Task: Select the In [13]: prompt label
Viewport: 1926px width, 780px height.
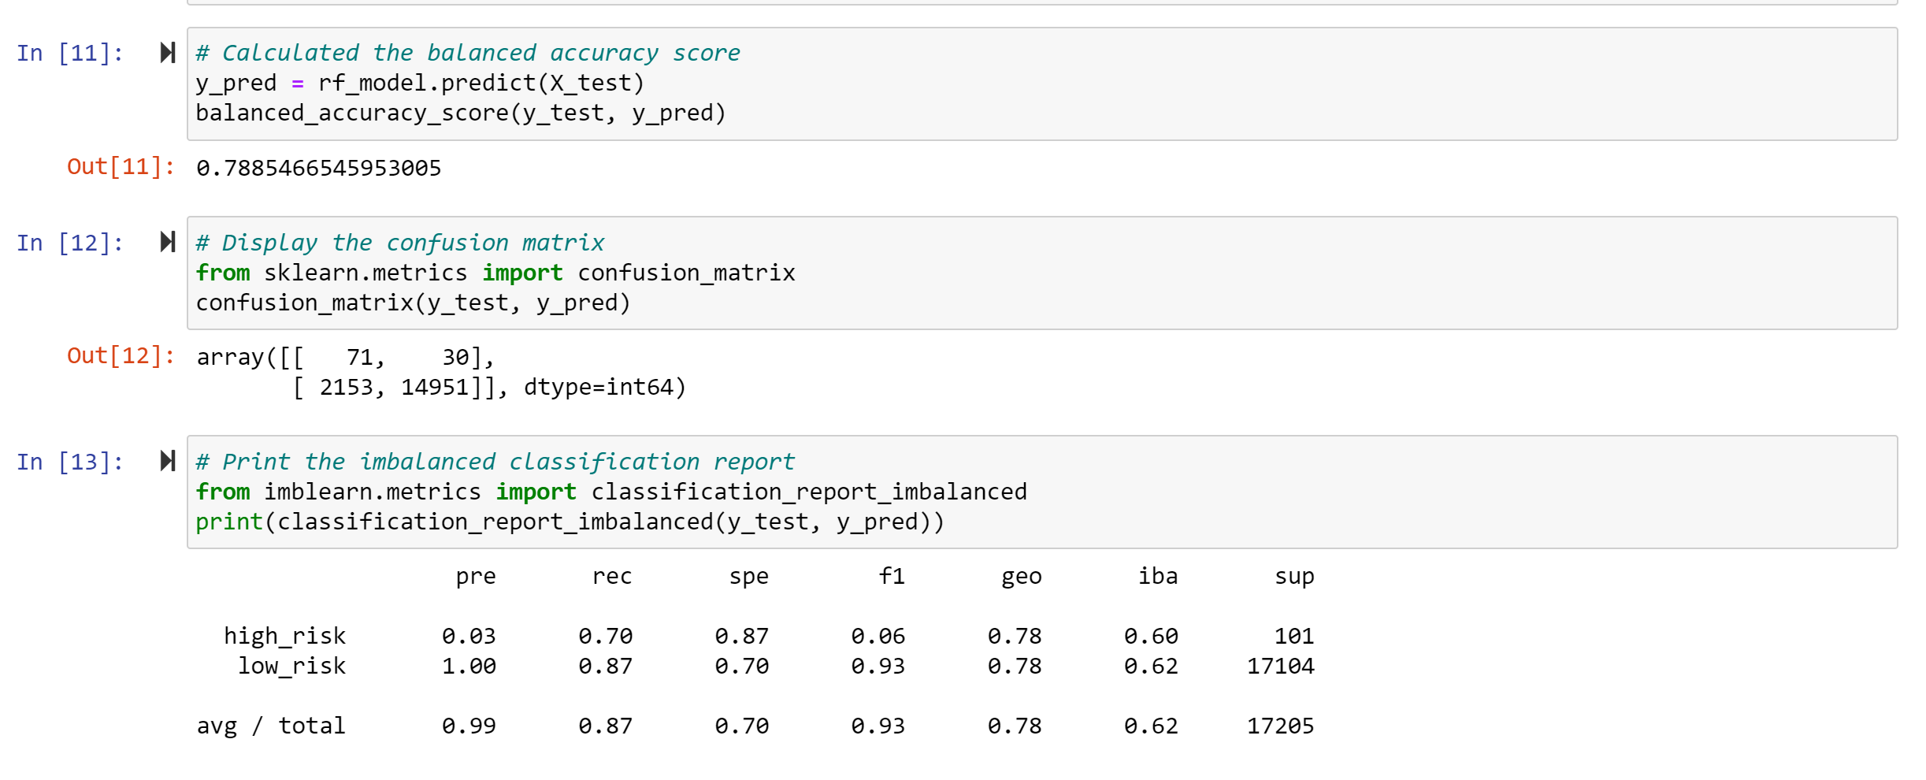Action: (x=70, y=462)
